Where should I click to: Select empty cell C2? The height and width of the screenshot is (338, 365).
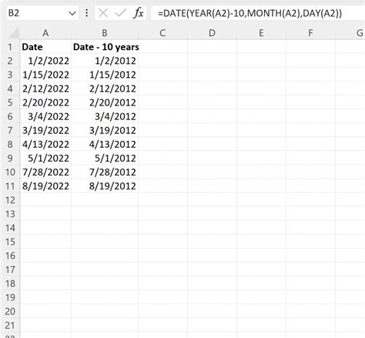pyautogui.click(x=162, y=61)
